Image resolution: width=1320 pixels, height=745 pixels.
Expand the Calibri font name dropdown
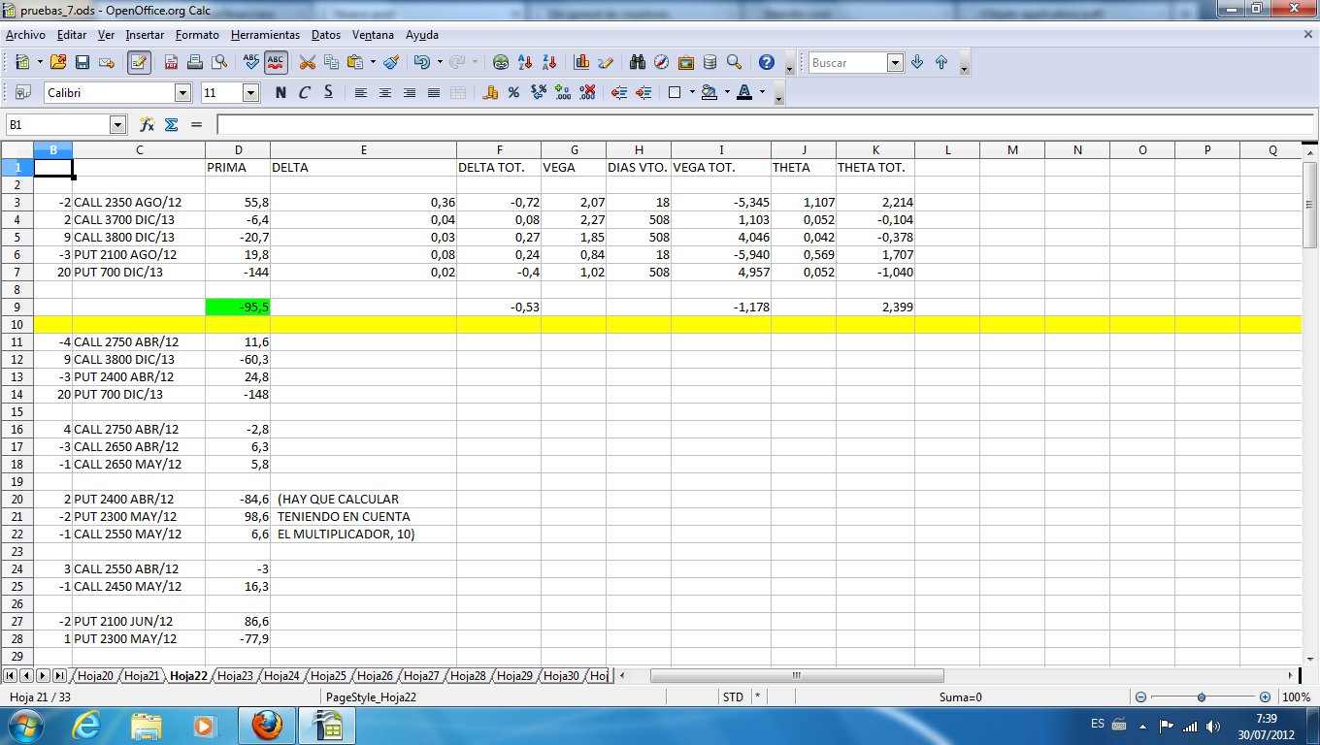point(182,93)
